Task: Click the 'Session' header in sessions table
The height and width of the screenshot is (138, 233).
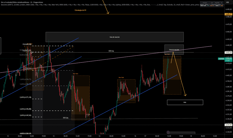Action: (205, 3)
